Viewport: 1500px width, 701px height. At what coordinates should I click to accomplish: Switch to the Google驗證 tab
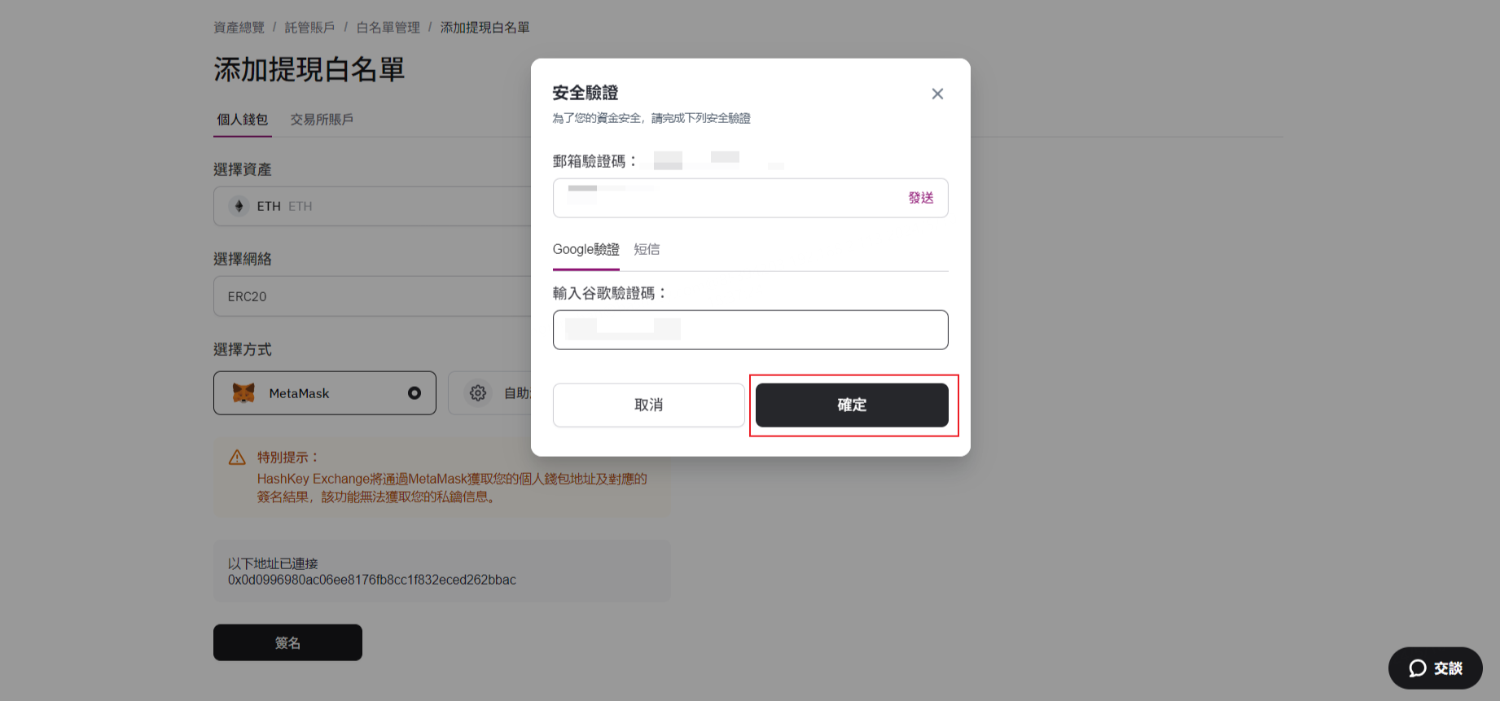586,249
